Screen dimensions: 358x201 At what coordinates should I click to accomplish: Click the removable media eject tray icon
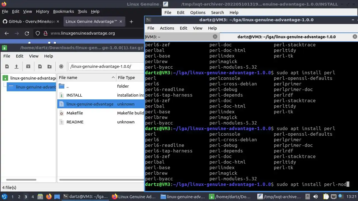coord(308,197)
